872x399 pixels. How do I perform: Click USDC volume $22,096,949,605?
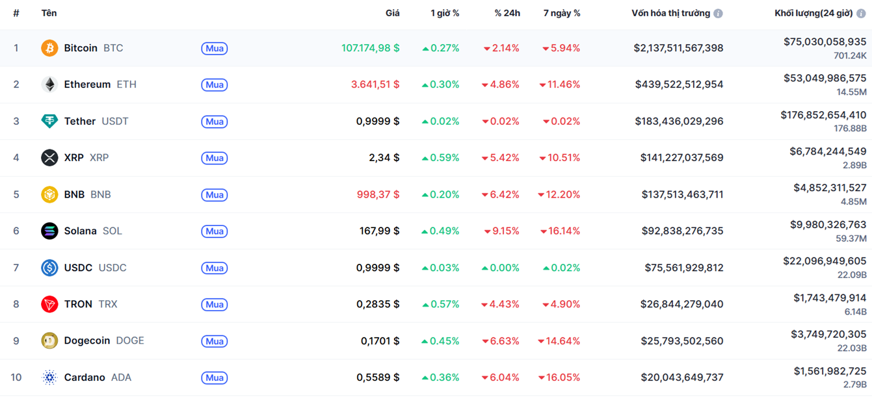coord(825,261)
